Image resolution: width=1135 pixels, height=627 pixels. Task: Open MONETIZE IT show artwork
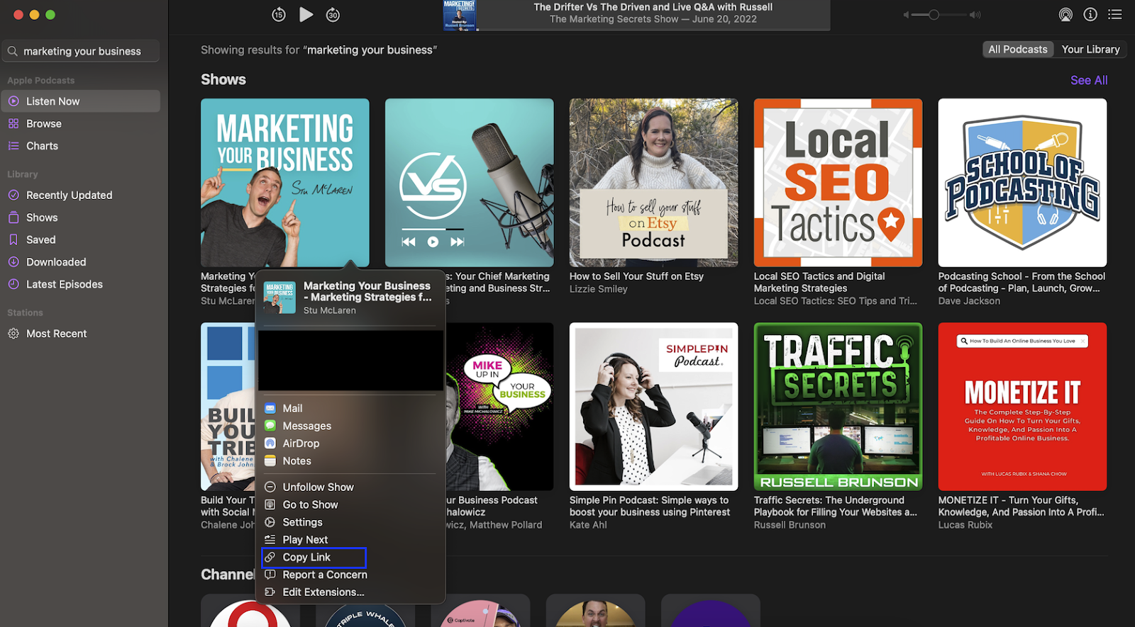click(x=1022, y=407)
